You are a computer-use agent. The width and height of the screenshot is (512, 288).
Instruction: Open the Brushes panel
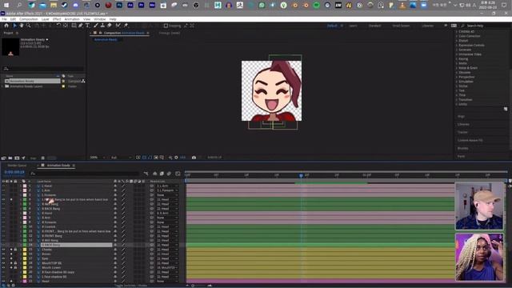[463, 148]
